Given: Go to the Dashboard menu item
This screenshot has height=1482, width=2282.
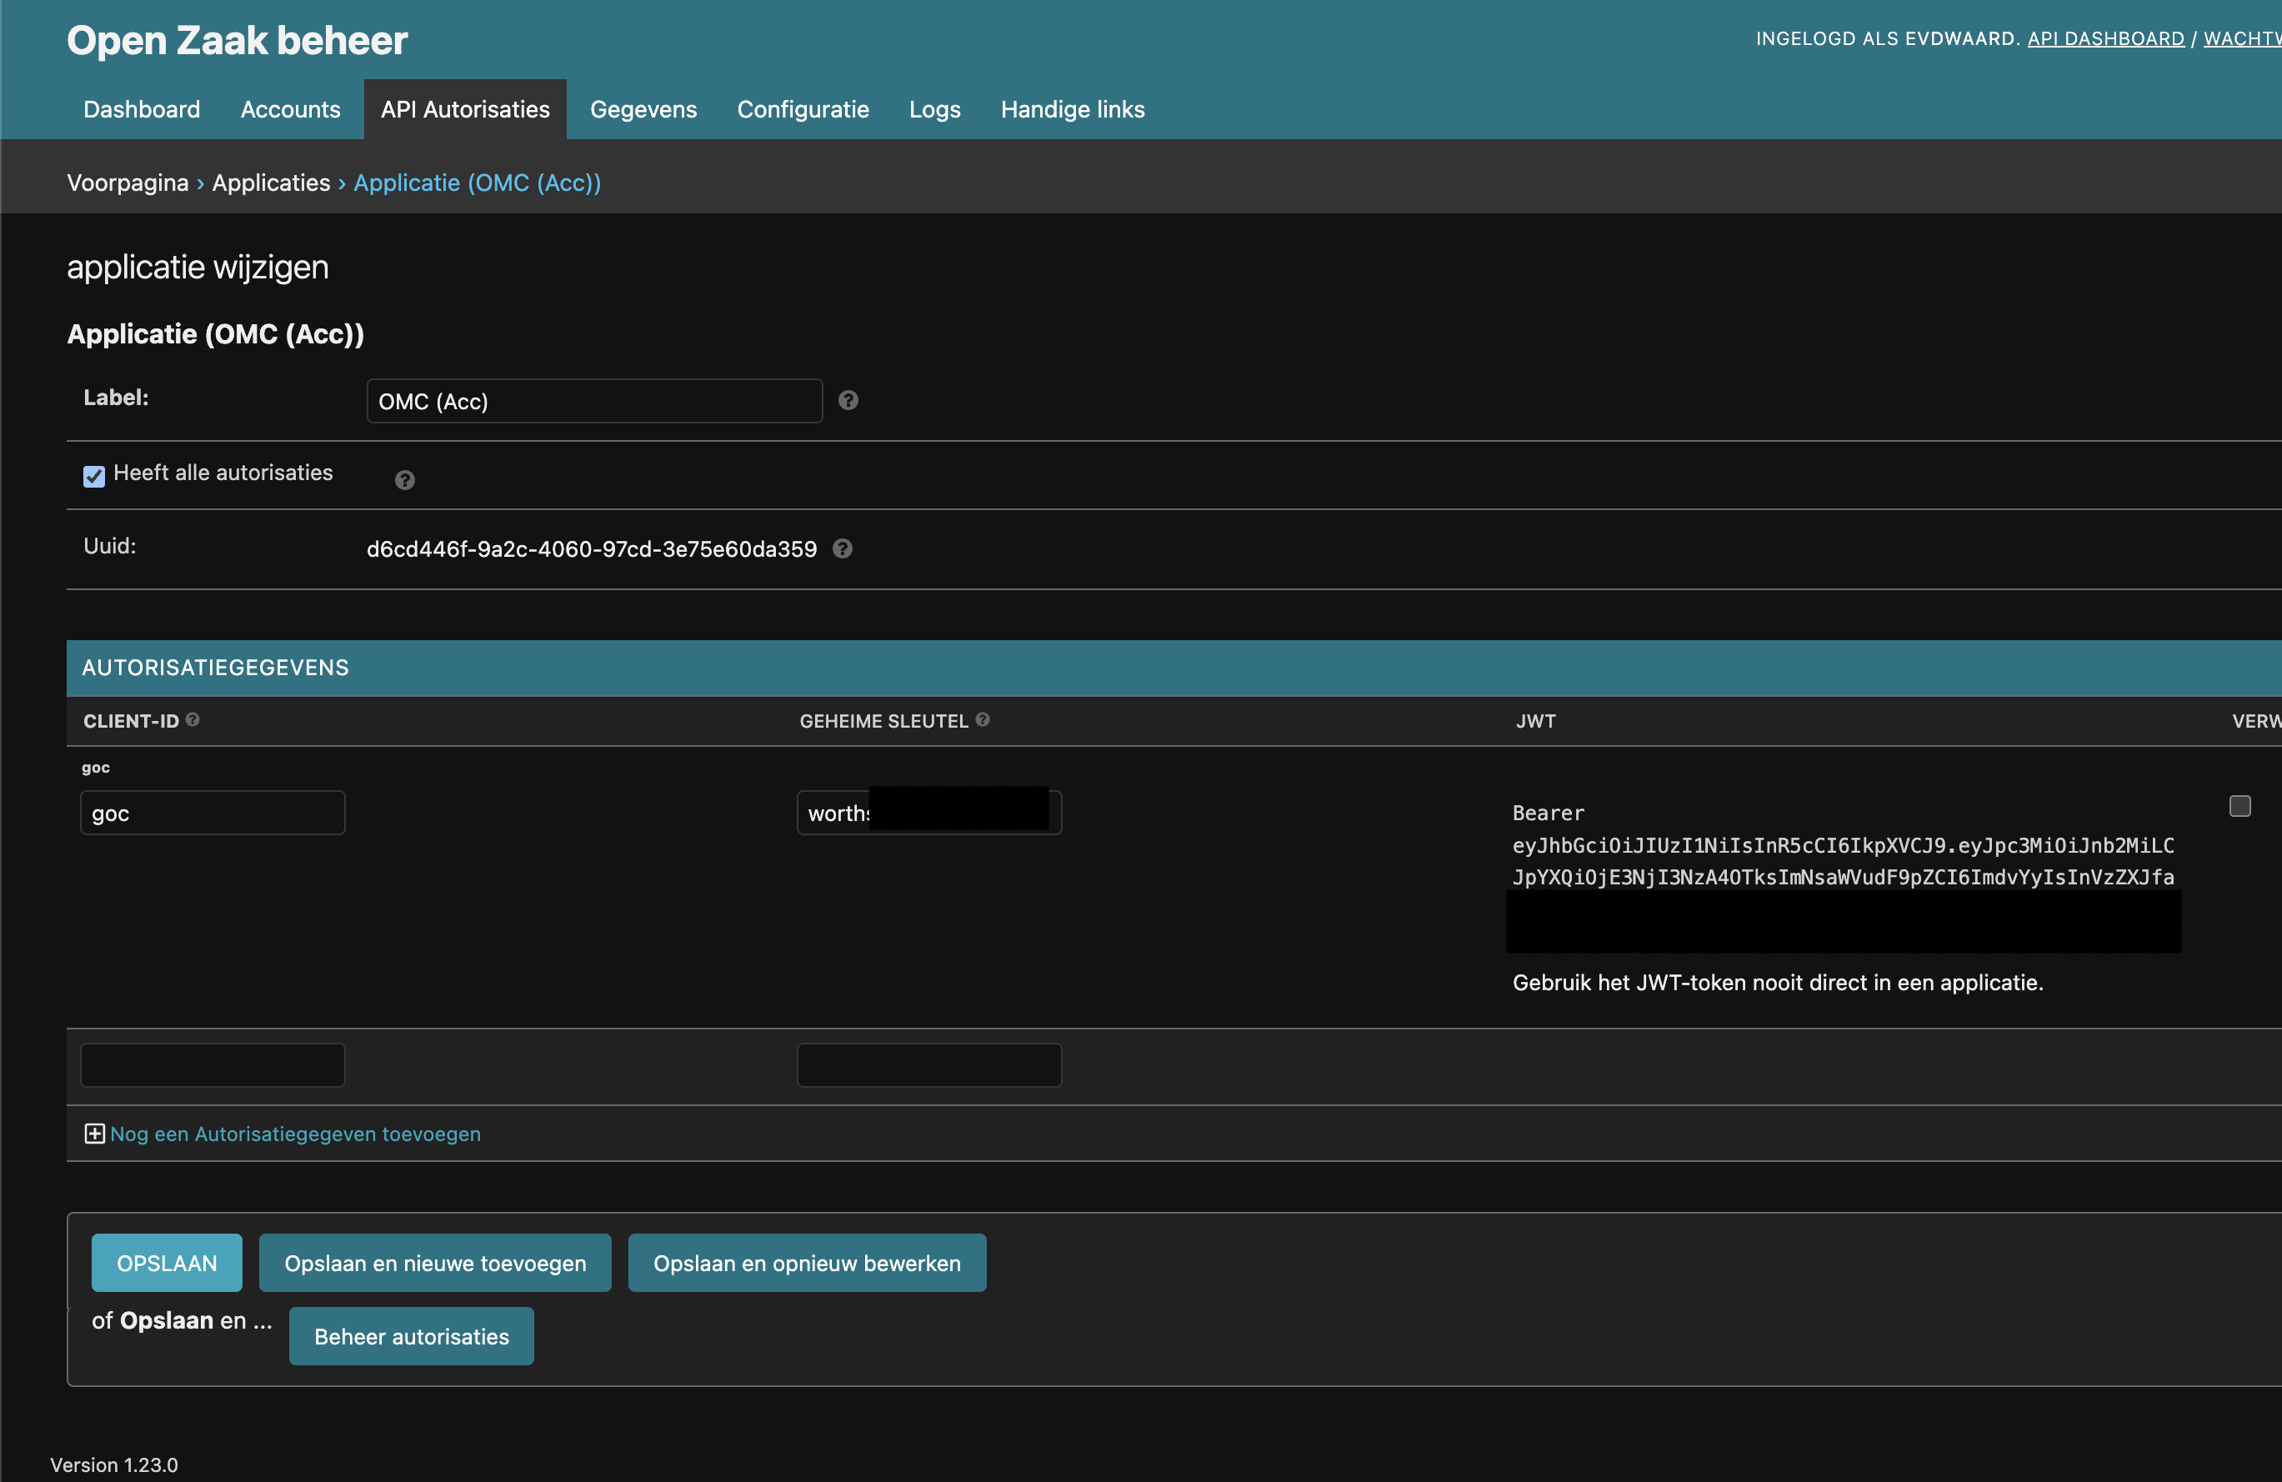Looking at the screenshot, I should (x=142, y=109).
